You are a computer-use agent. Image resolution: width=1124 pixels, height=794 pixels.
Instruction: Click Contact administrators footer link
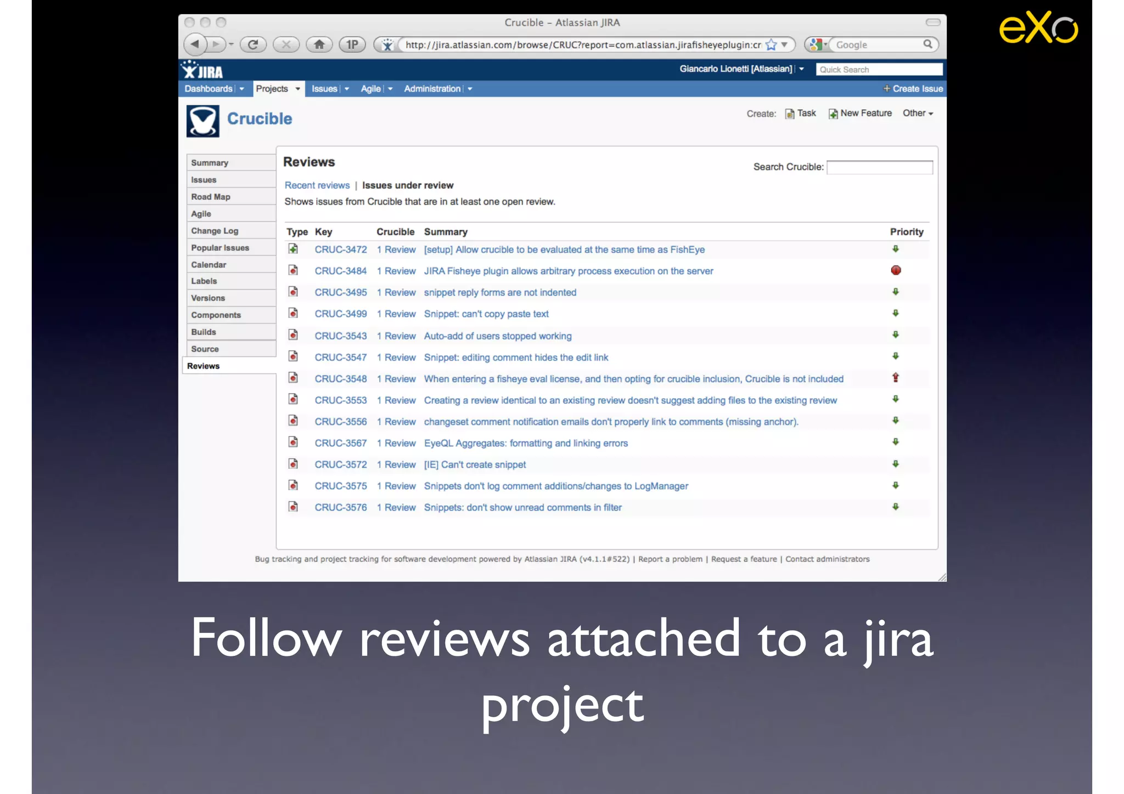point(828,559)
